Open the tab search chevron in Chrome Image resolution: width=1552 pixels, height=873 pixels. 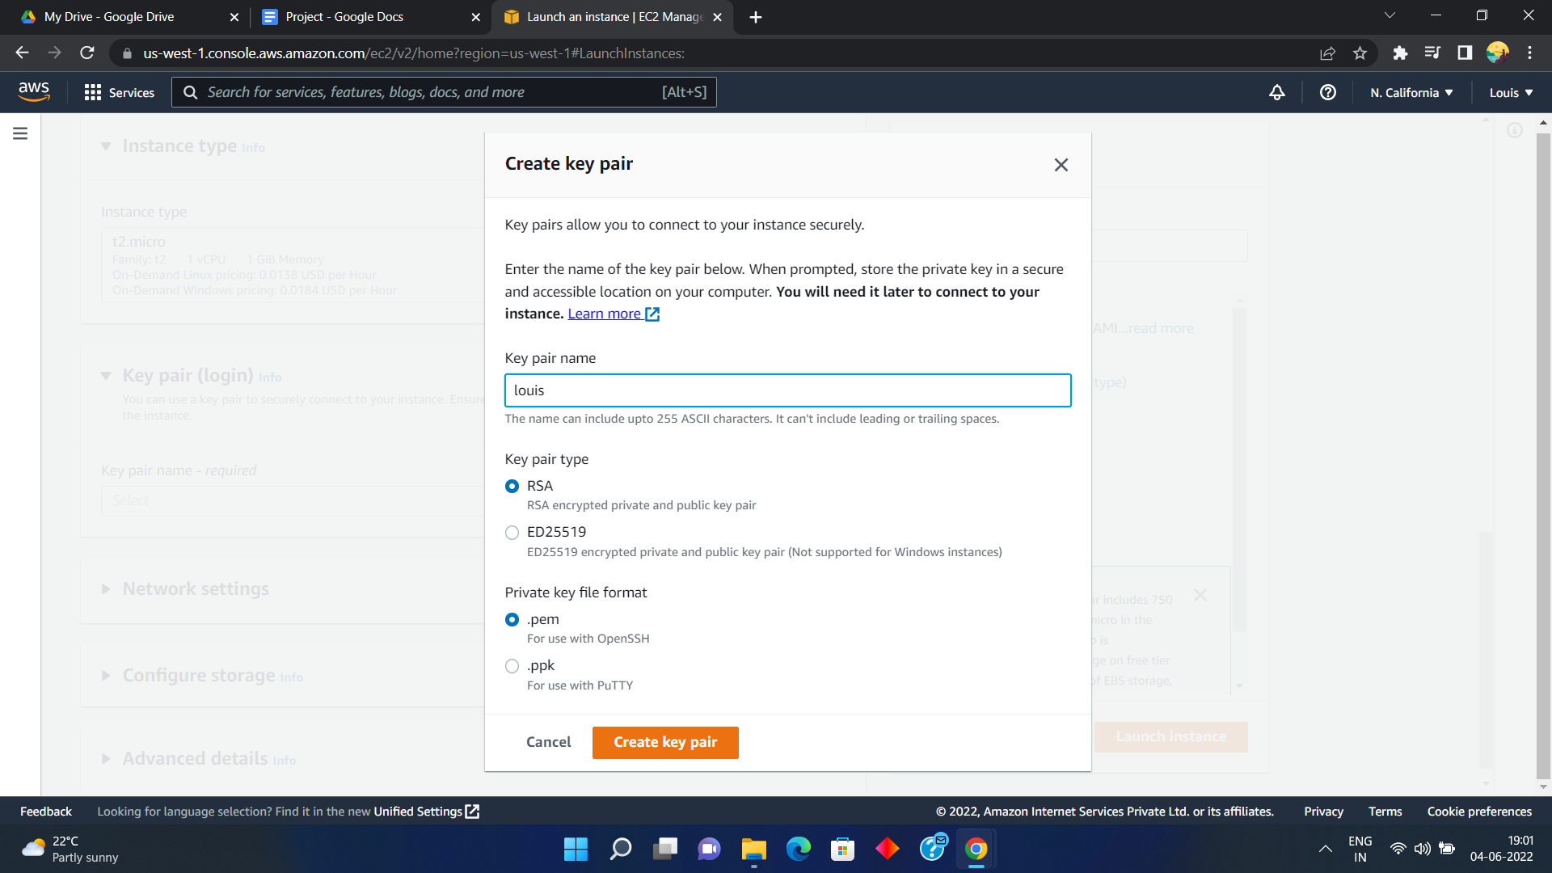click(1390, 16)
